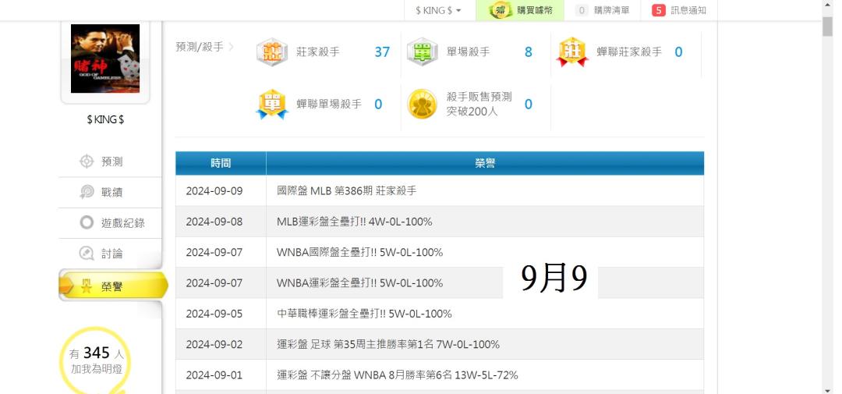Click the star icon on 榮譽 tab
This screenshot has width=842, height=394.
coord(87,286)
